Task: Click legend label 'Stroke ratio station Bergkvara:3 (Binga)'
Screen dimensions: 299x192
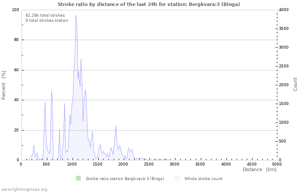Action: tap(125, 179)
